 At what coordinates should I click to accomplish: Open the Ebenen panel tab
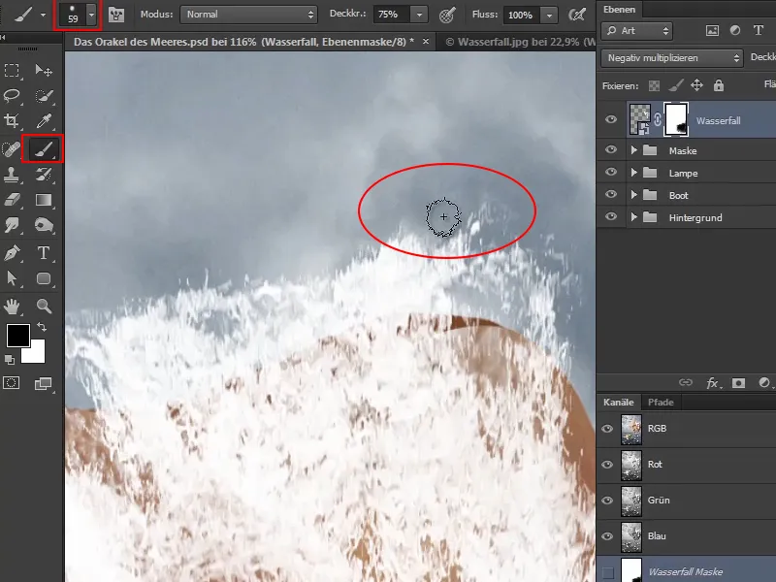click(x=619, y=9)
